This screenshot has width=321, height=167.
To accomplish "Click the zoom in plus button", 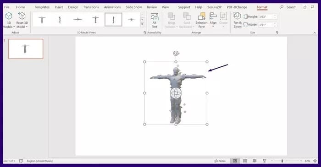I will tap(301, 161).
